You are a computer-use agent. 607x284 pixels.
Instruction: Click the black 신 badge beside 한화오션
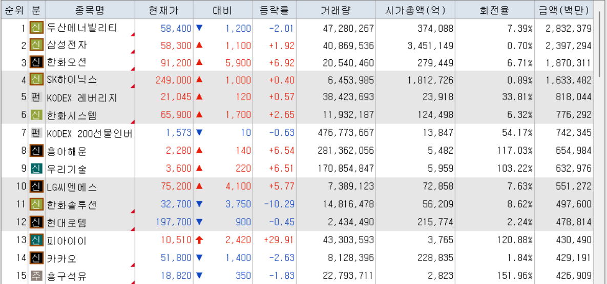point(36,62)
